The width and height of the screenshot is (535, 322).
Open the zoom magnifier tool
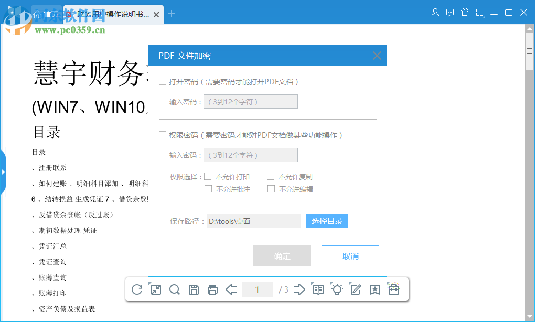(175, 289)
